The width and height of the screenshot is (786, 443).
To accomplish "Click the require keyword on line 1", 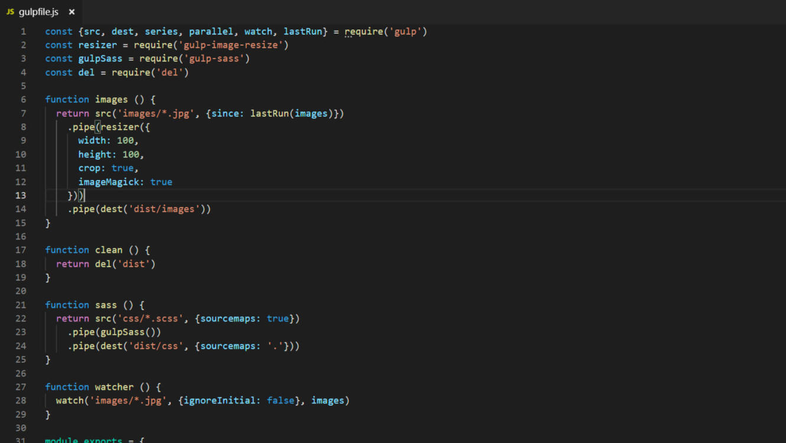I will click(364, 31).
